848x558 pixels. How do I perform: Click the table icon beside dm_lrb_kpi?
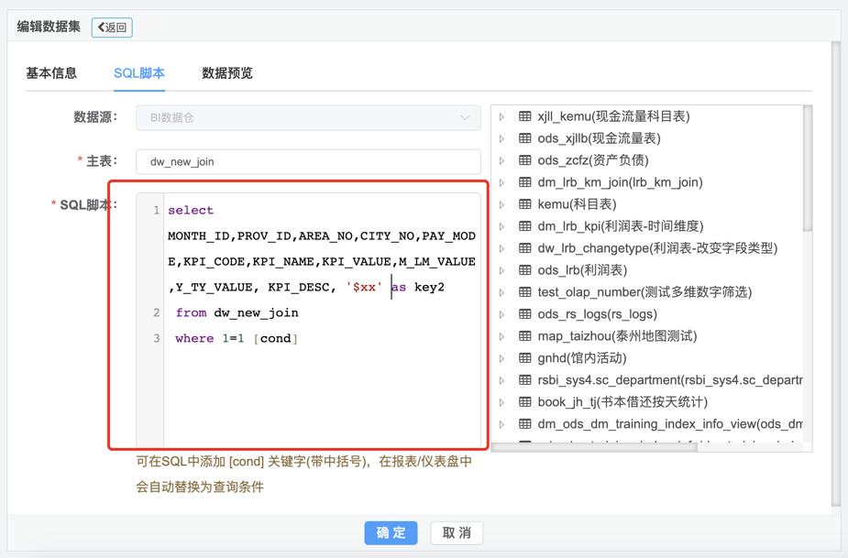coord(525,226)
